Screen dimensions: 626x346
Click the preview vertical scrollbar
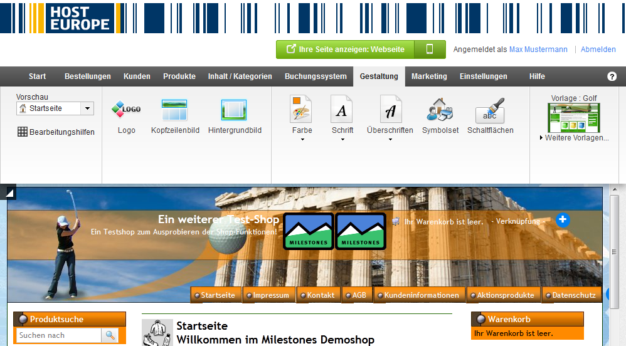pyautogui.click(x=614, y=252)
